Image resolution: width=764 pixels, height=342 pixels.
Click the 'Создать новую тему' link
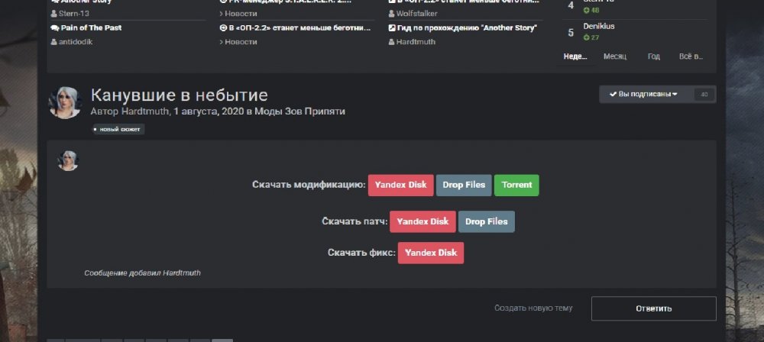coord(533,308)
